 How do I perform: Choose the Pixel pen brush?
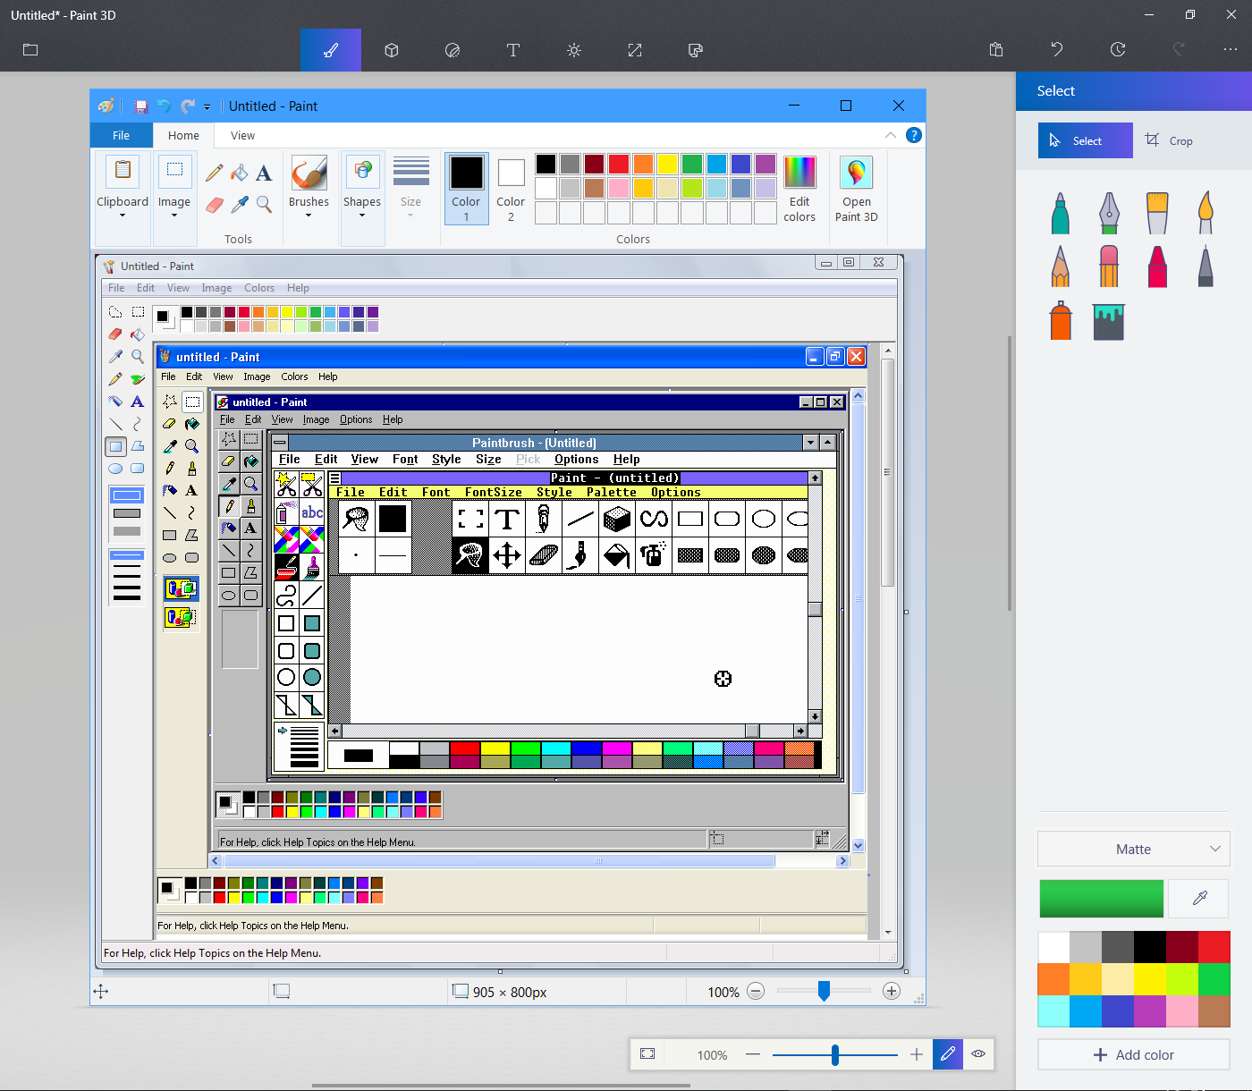tap(1205, 266)
